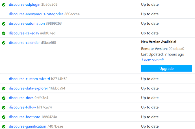This screenshot has height=129, width=195.
Task: Click 'Up to date' status for discourse-data-explorer
Action: (x=150, y=89)
